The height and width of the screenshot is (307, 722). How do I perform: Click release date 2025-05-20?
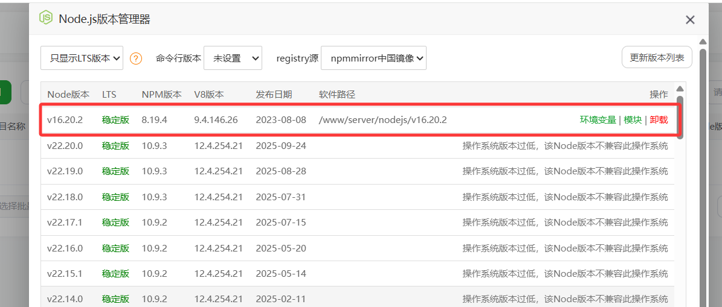(281, 248)
